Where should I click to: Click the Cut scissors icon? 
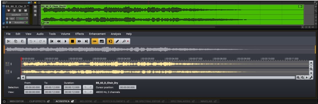[8, 41]
